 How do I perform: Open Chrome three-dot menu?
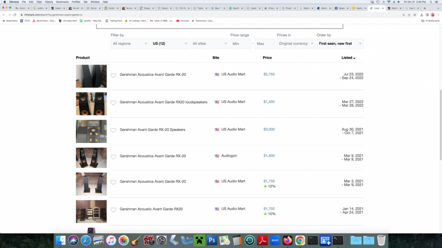point(438,15)
